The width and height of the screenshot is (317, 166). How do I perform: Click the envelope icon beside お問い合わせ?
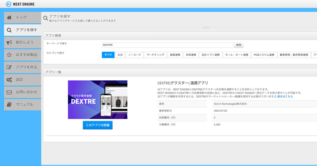tap(9, 92)
